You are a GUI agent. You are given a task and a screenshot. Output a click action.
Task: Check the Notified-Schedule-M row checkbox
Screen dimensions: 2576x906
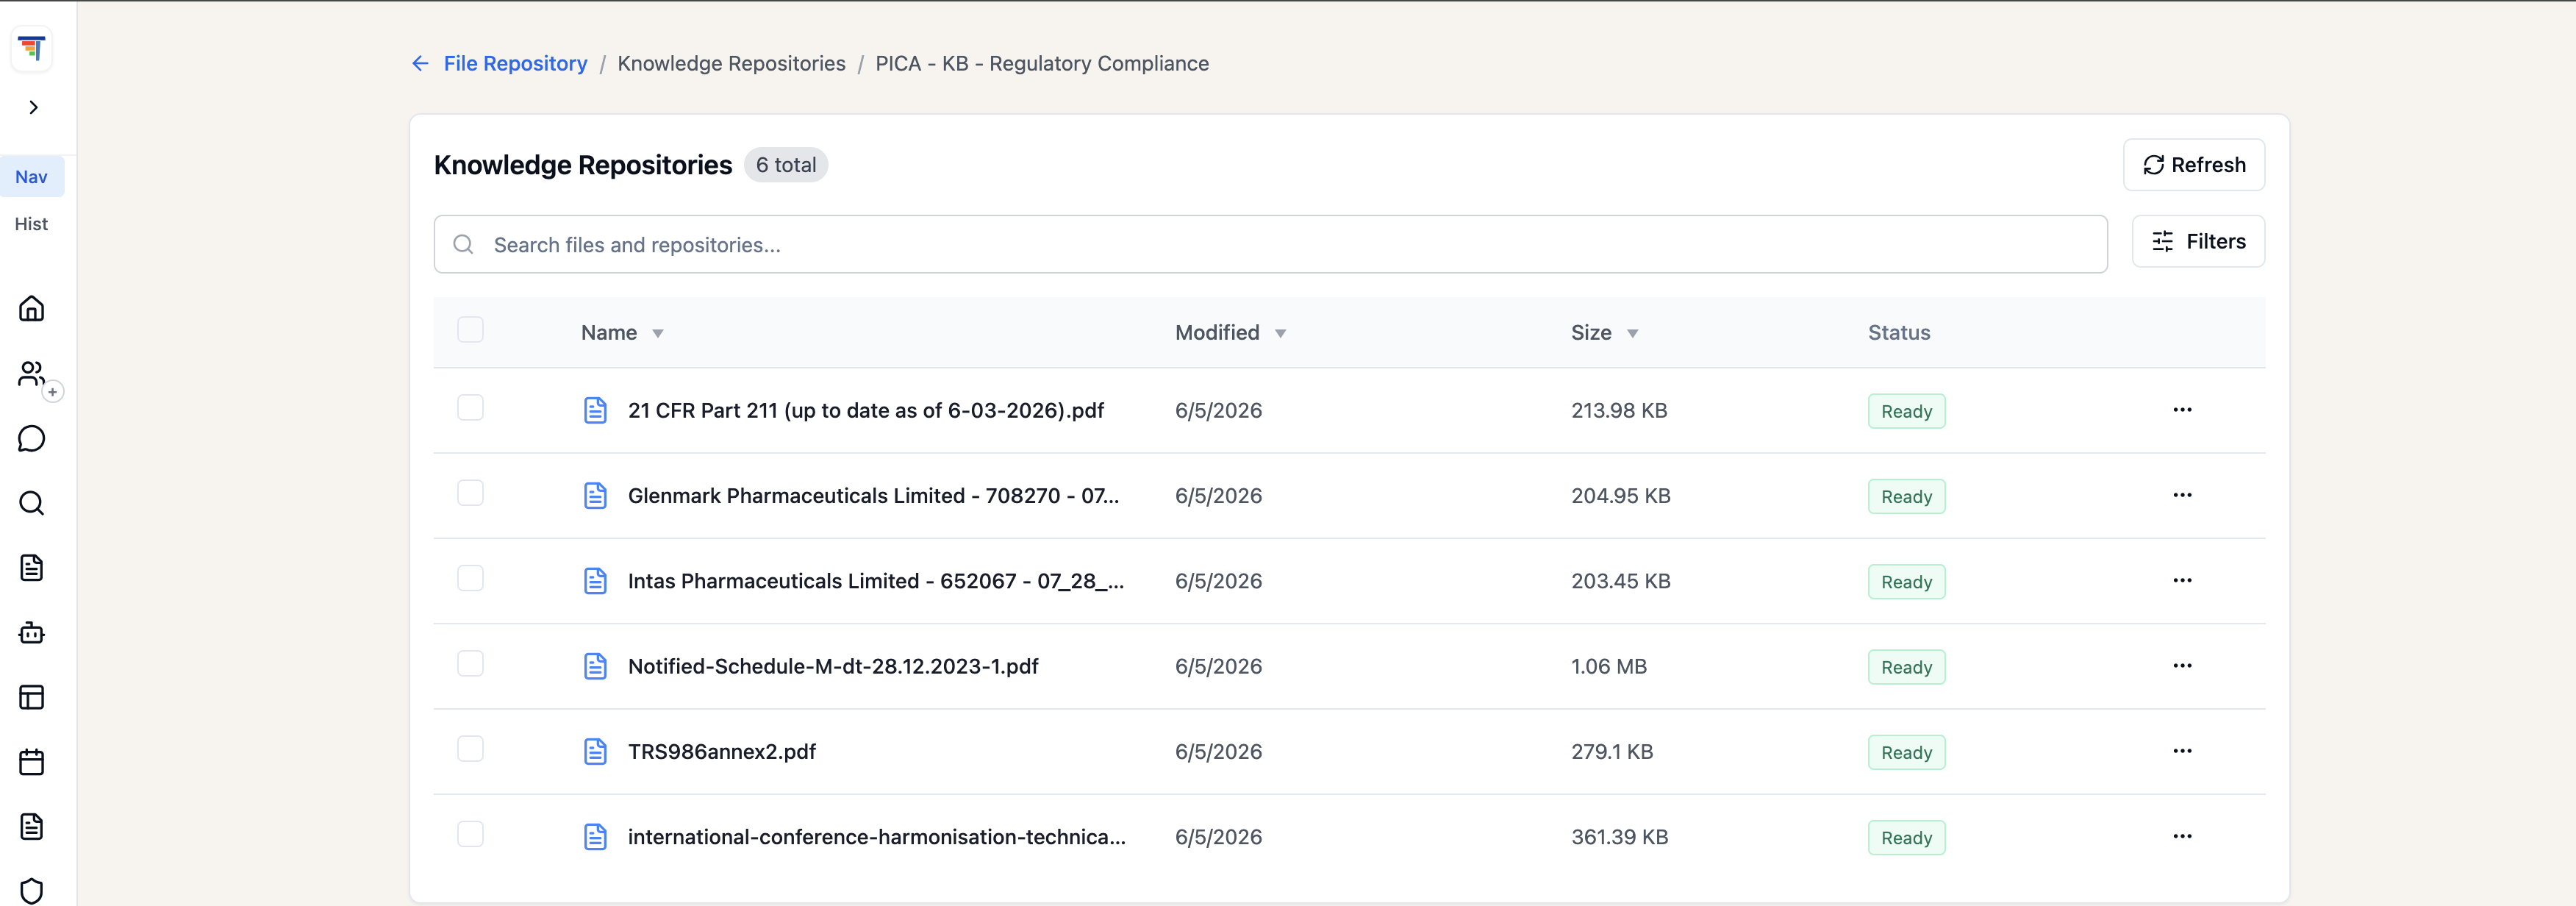(470, 664)
